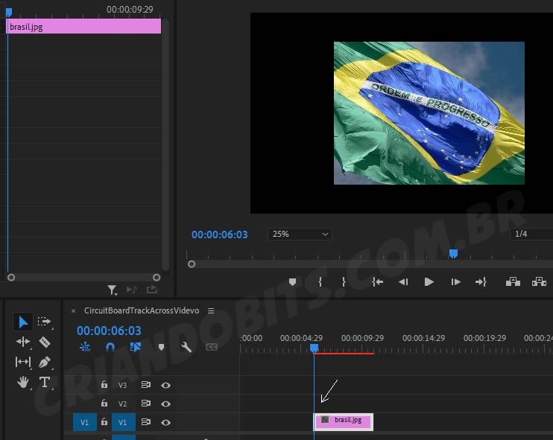Click Effect Controls zoom bar left handle
The width and height of the screenshot is (553, 440).
(x=11, y=277)
